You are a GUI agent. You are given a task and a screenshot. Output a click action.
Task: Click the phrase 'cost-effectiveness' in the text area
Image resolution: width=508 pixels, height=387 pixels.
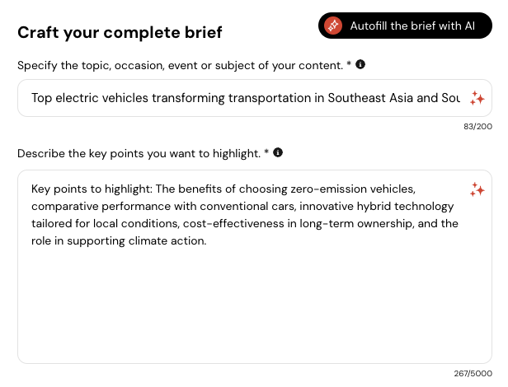tap(233, 224)
